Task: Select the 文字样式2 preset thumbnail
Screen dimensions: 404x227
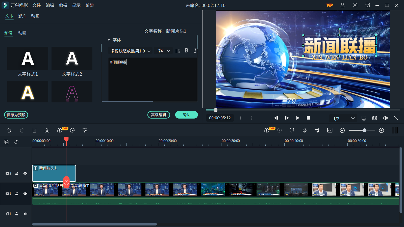Action: [72, 58]
